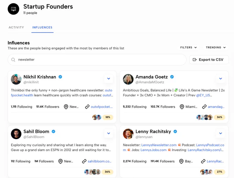
Task: Open the LennysNewsletter.com link
Action: coord(159,145)
